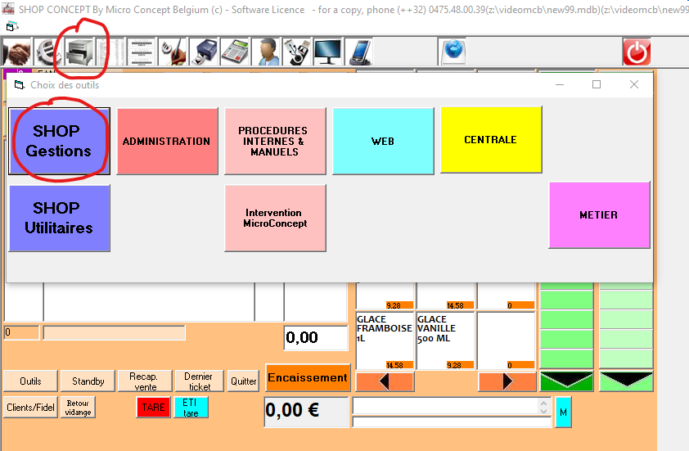Click the orange Encaissement button

point(308,377)
